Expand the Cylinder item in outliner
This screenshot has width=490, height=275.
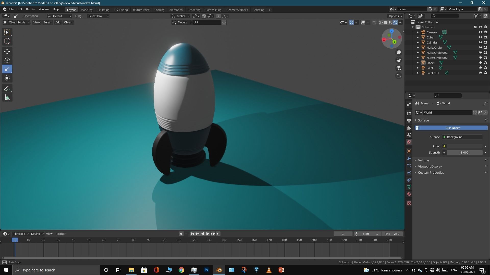click(x=418, y=43)
